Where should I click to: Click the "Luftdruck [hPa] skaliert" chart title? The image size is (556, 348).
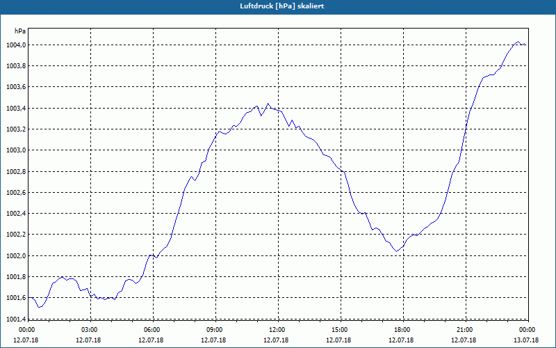click(x=281, y=6)
